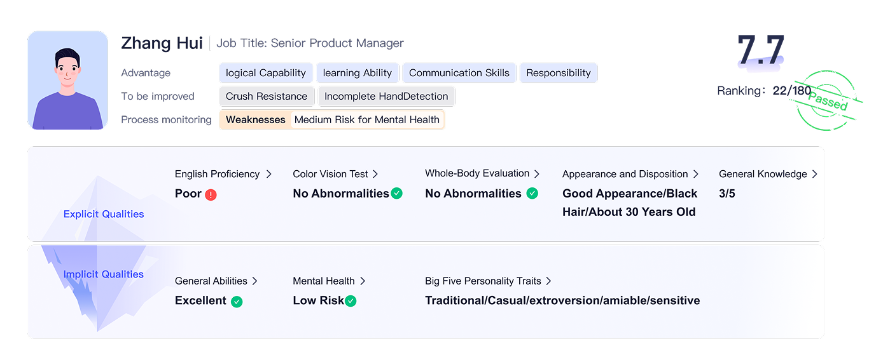The height and width of the screenshot is (355, 869).
Task: Click the red warning icon beside Poor
Action: (x=211, y=194)
